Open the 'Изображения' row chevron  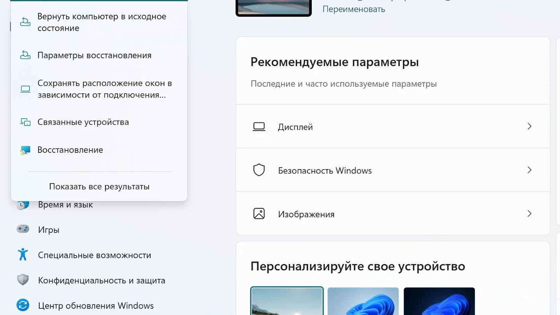click(529, 213)
